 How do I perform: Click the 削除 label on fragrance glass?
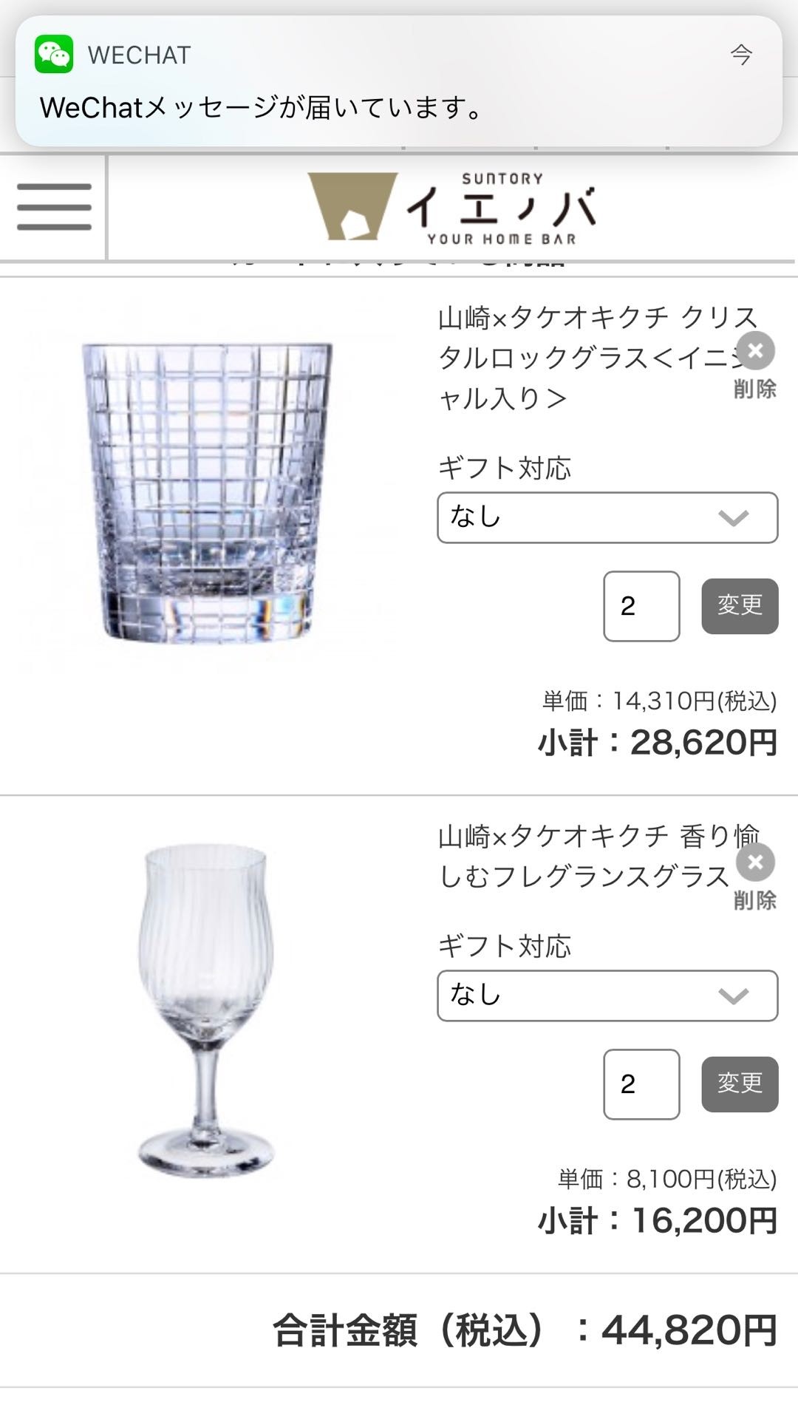pos(754,900)
